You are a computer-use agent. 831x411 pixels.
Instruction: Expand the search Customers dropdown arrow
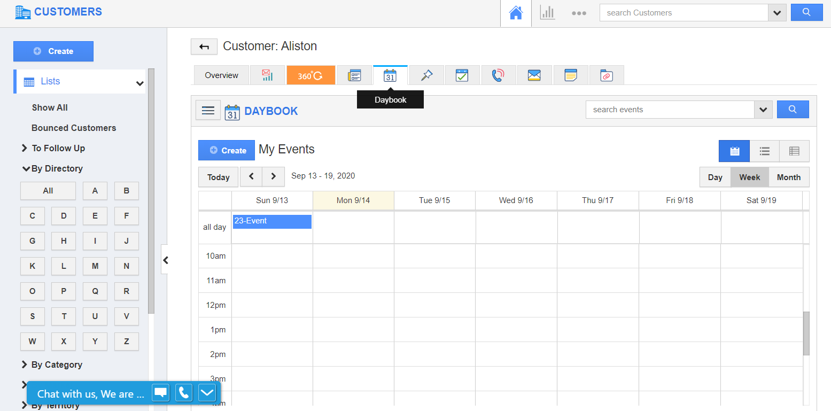pos(776,13)
